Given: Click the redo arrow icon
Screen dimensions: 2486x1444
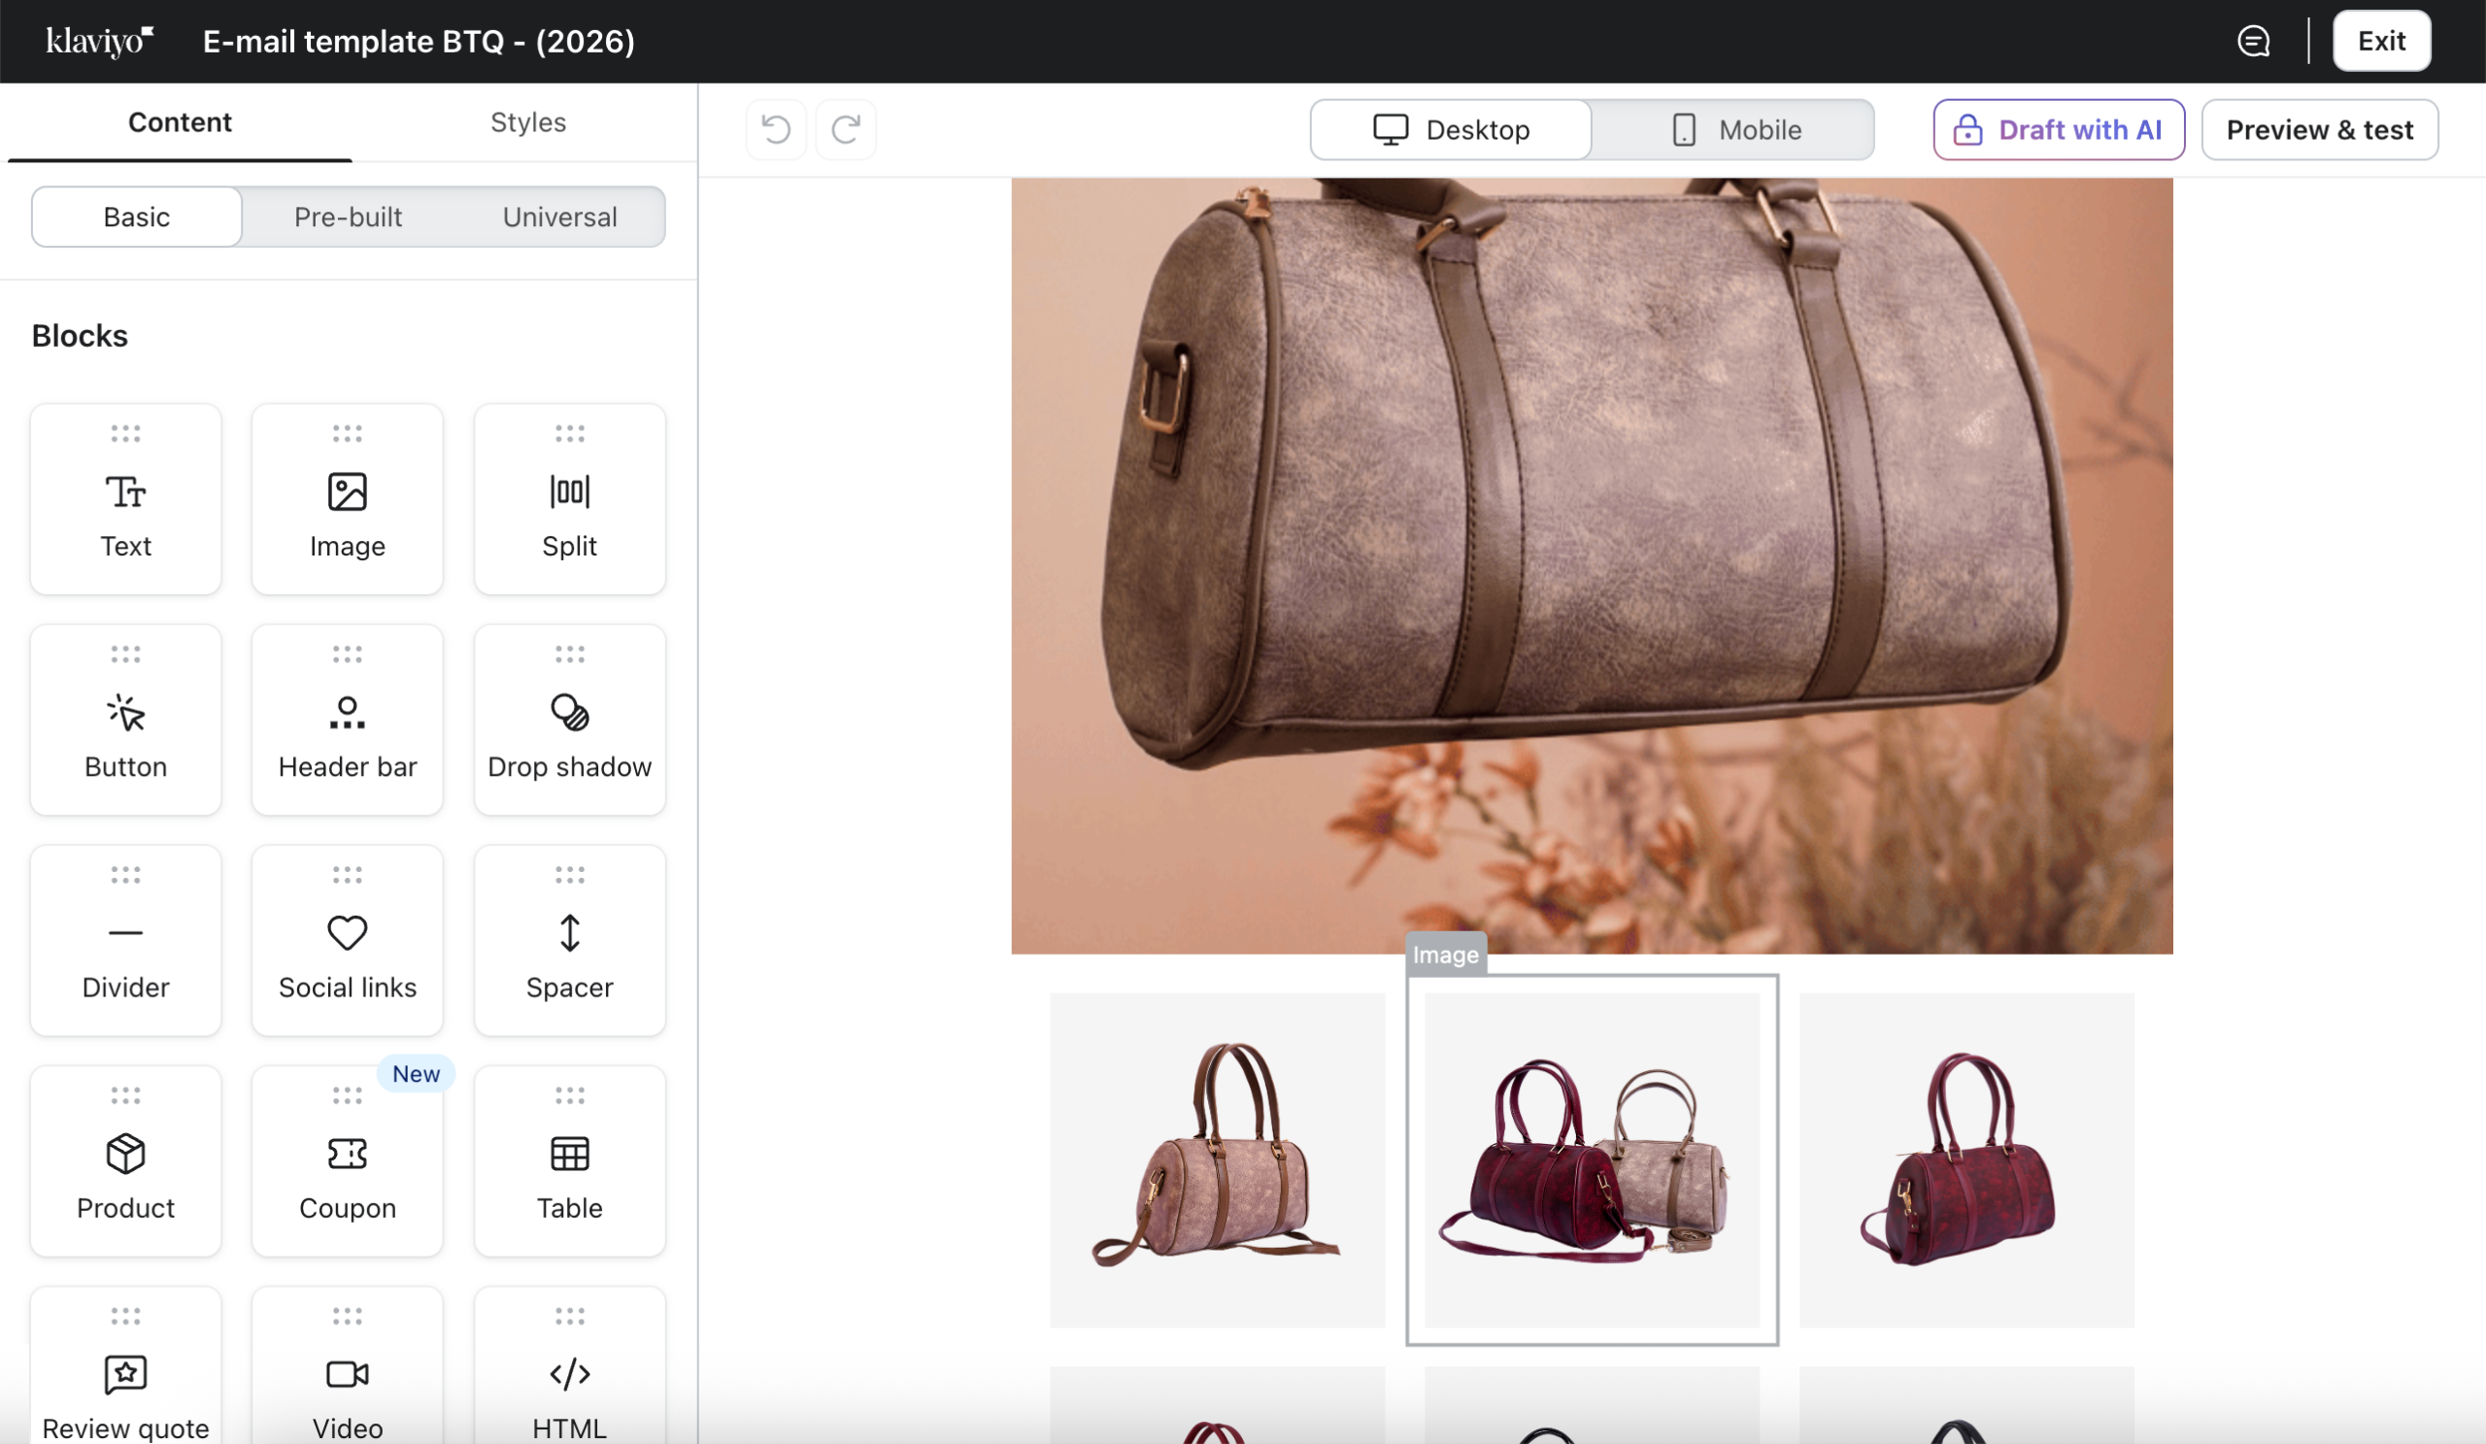Looking at the screenshot, I should (846, 129).
